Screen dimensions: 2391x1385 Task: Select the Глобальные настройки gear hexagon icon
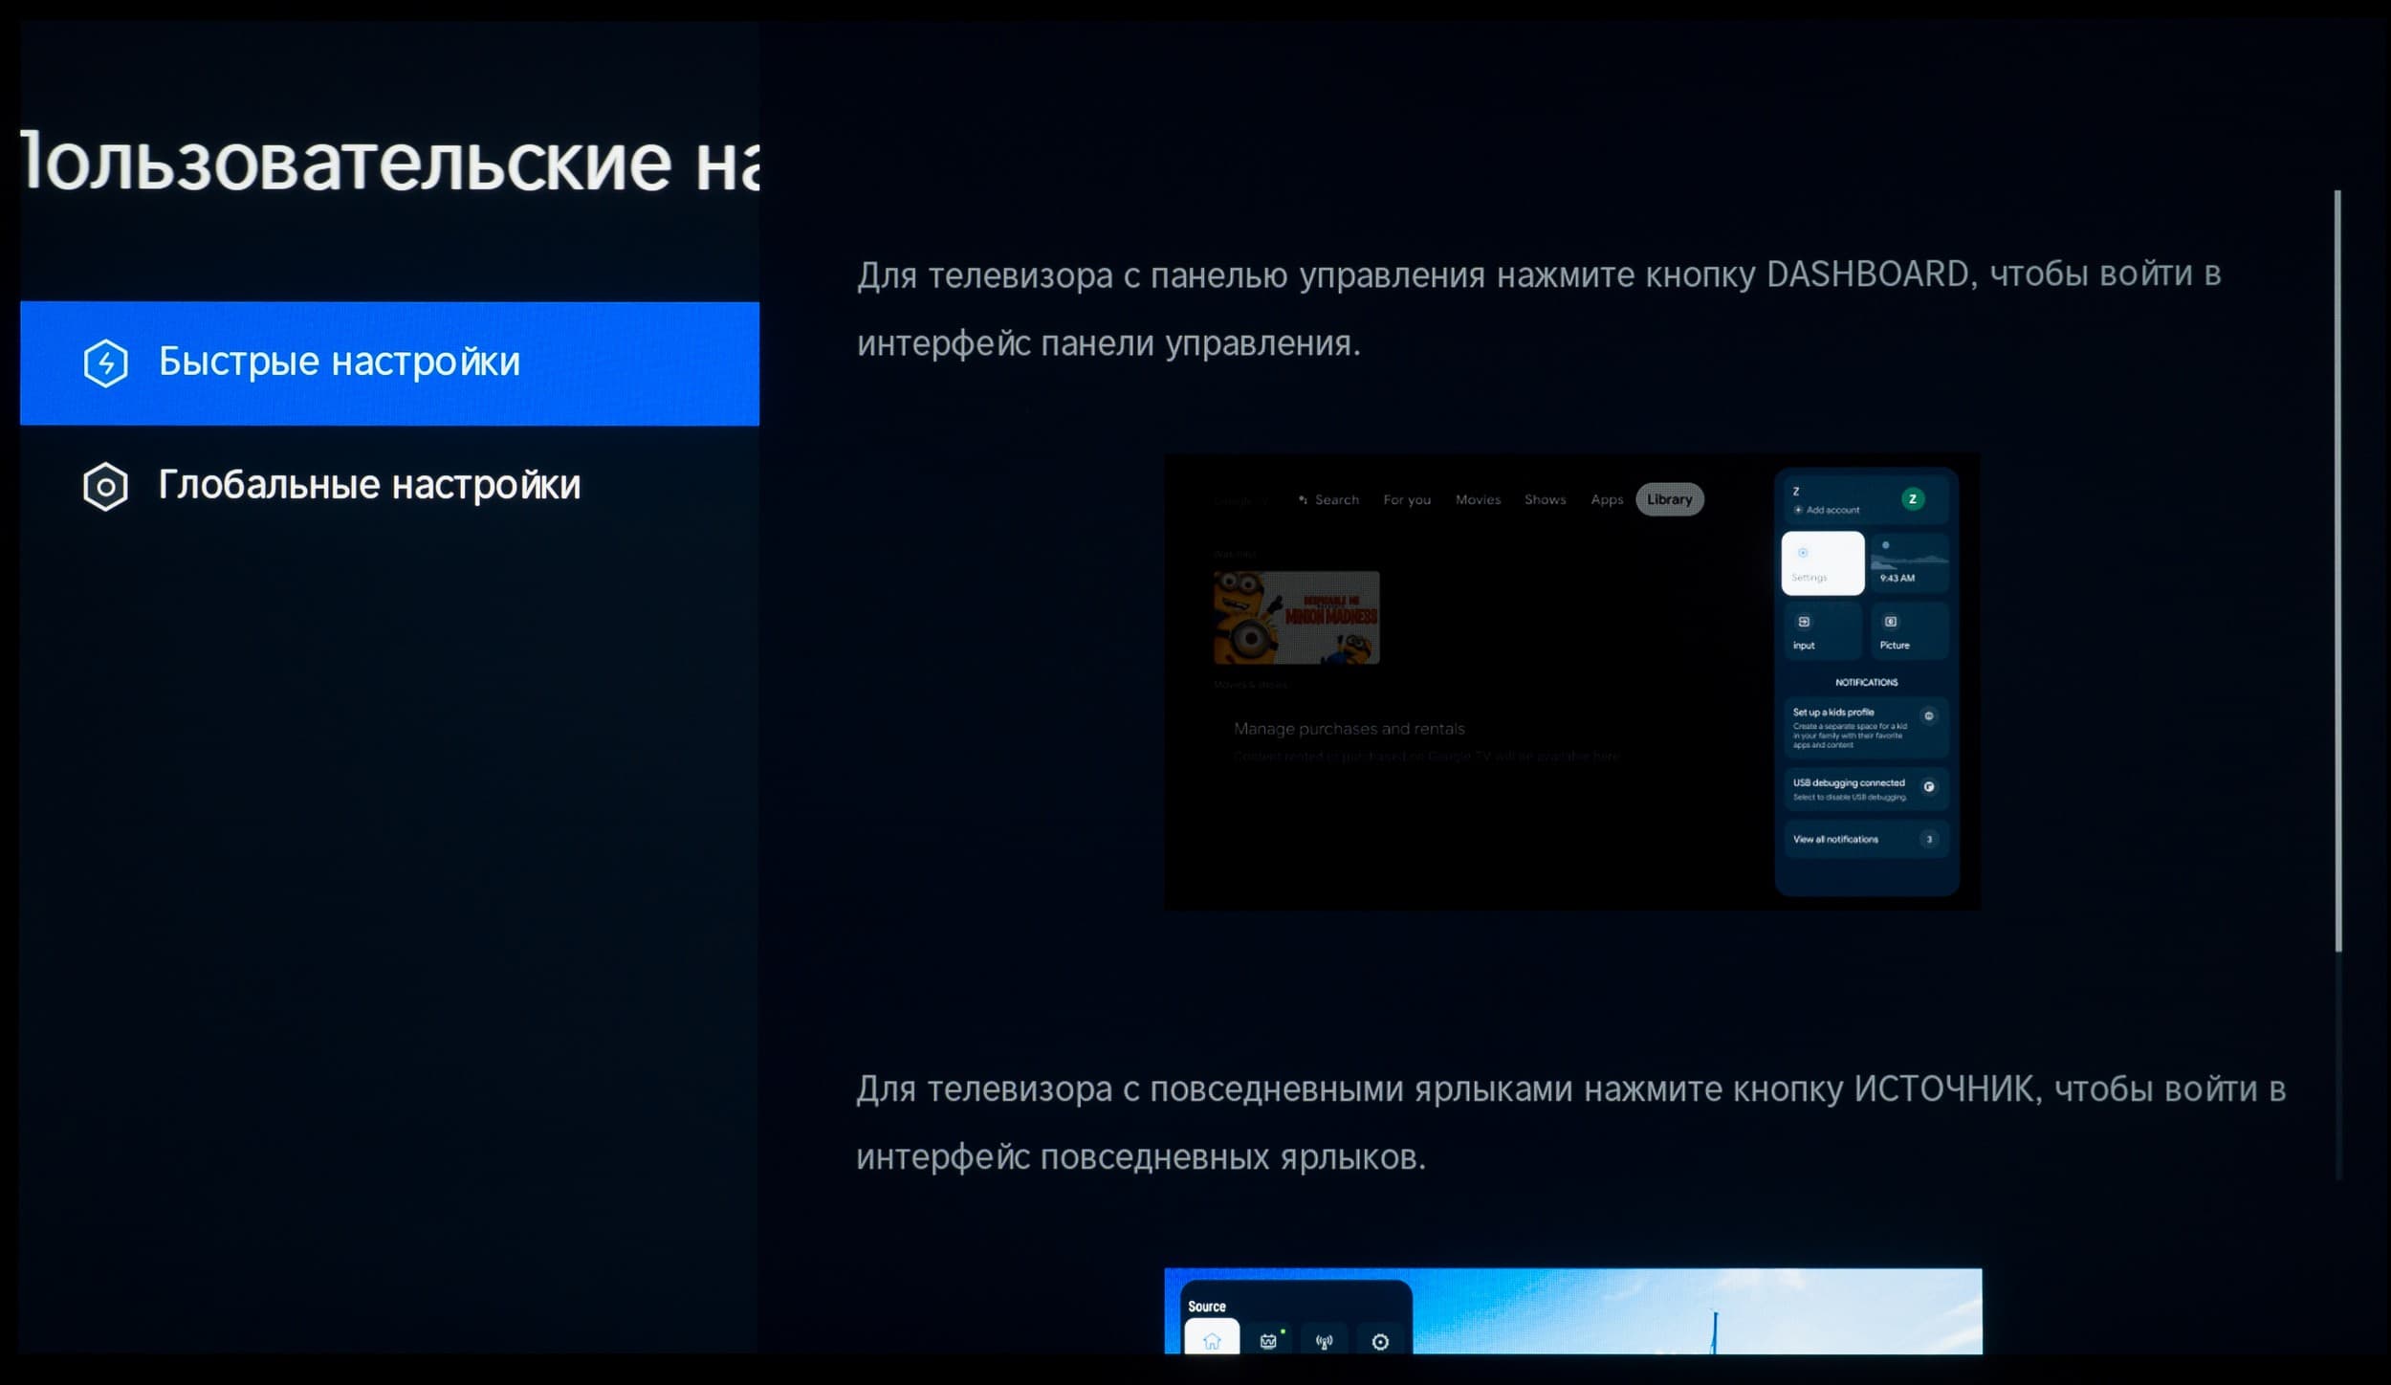[x=105, y=487]
